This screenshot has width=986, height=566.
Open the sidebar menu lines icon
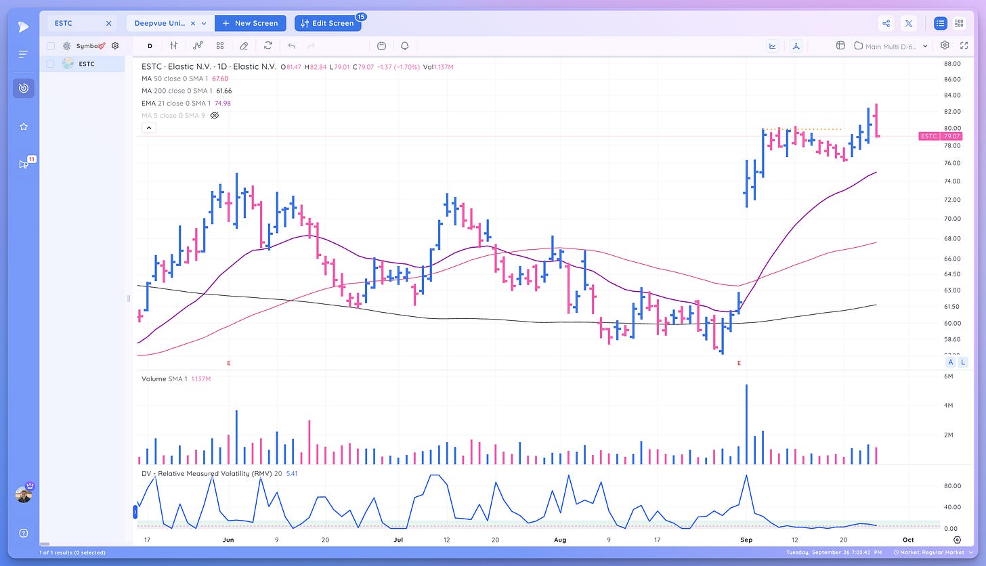point(24,54)
